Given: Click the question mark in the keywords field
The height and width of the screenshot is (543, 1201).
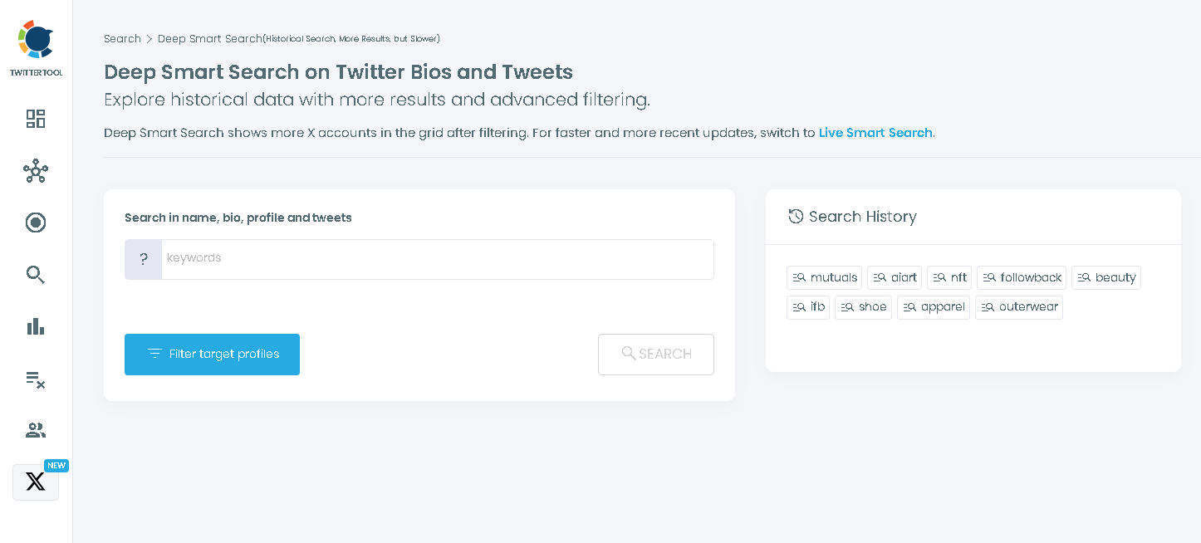Looking at the screenshot, I should [143, 259].
